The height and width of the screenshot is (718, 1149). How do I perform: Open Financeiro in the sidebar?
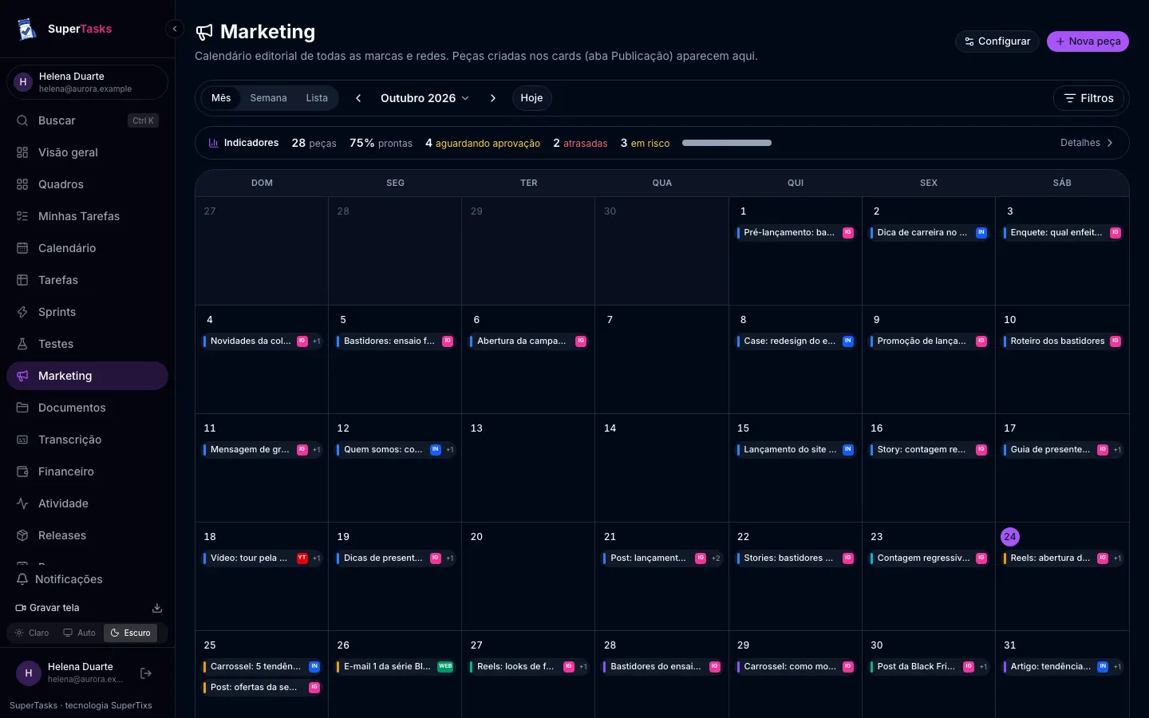[x=87, y=471]
